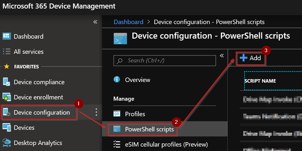This screenshot has width=302, height=151.
Task: Click the first blurred script row
Action: [272, 99]
